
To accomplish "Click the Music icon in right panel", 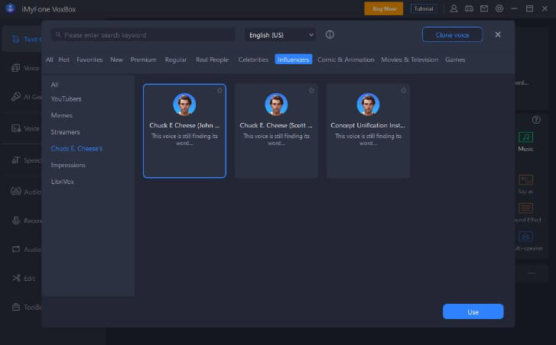I will pyautogui.click(x=525, y=137).
